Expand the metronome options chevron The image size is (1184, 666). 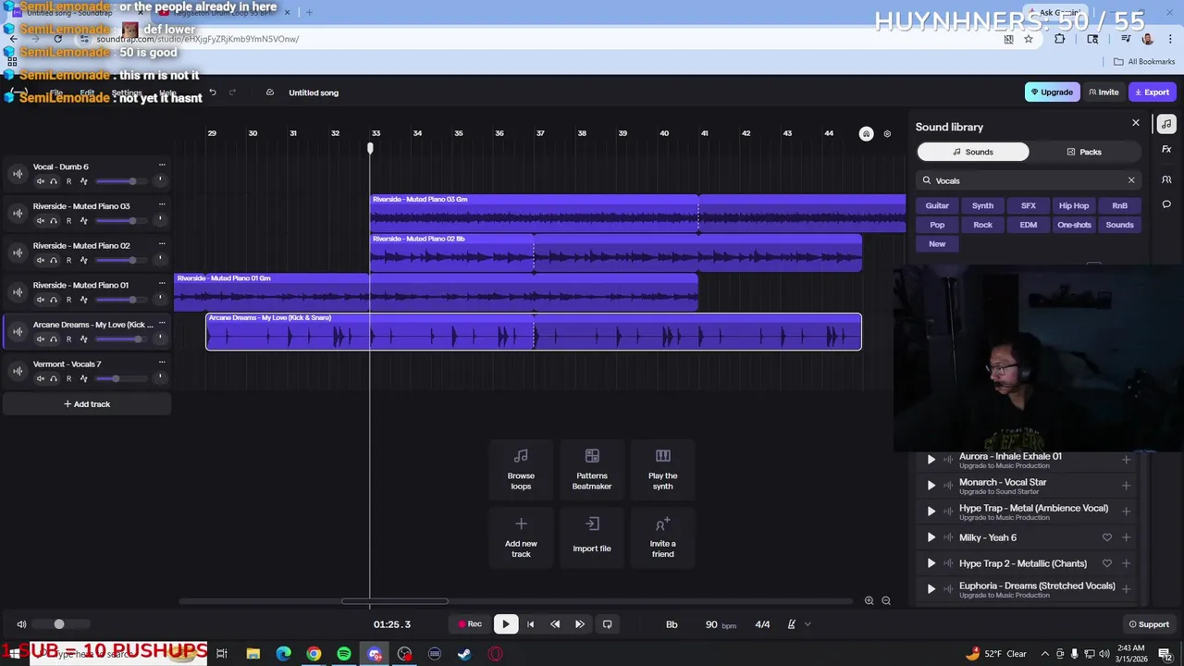pyautogui.click(x=808, y=624)
